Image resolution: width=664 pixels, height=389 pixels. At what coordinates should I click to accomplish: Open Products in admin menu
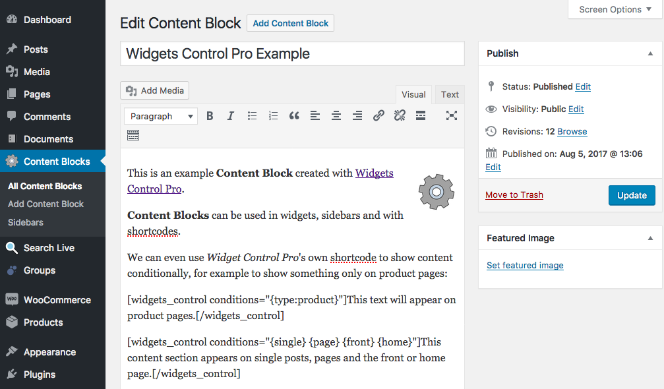point(53,322)
